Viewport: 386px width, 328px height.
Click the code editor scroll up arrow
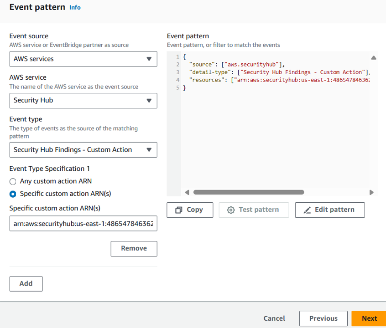[374, 58]
